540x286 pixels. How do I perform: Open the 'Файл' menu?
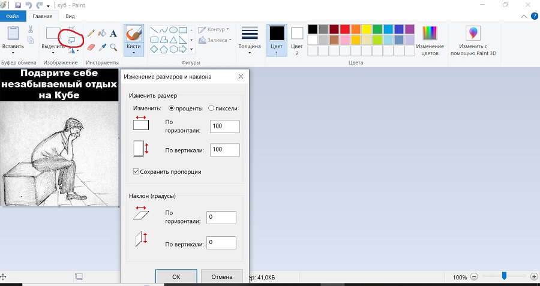pyautogui.click(x=13, y=16)
